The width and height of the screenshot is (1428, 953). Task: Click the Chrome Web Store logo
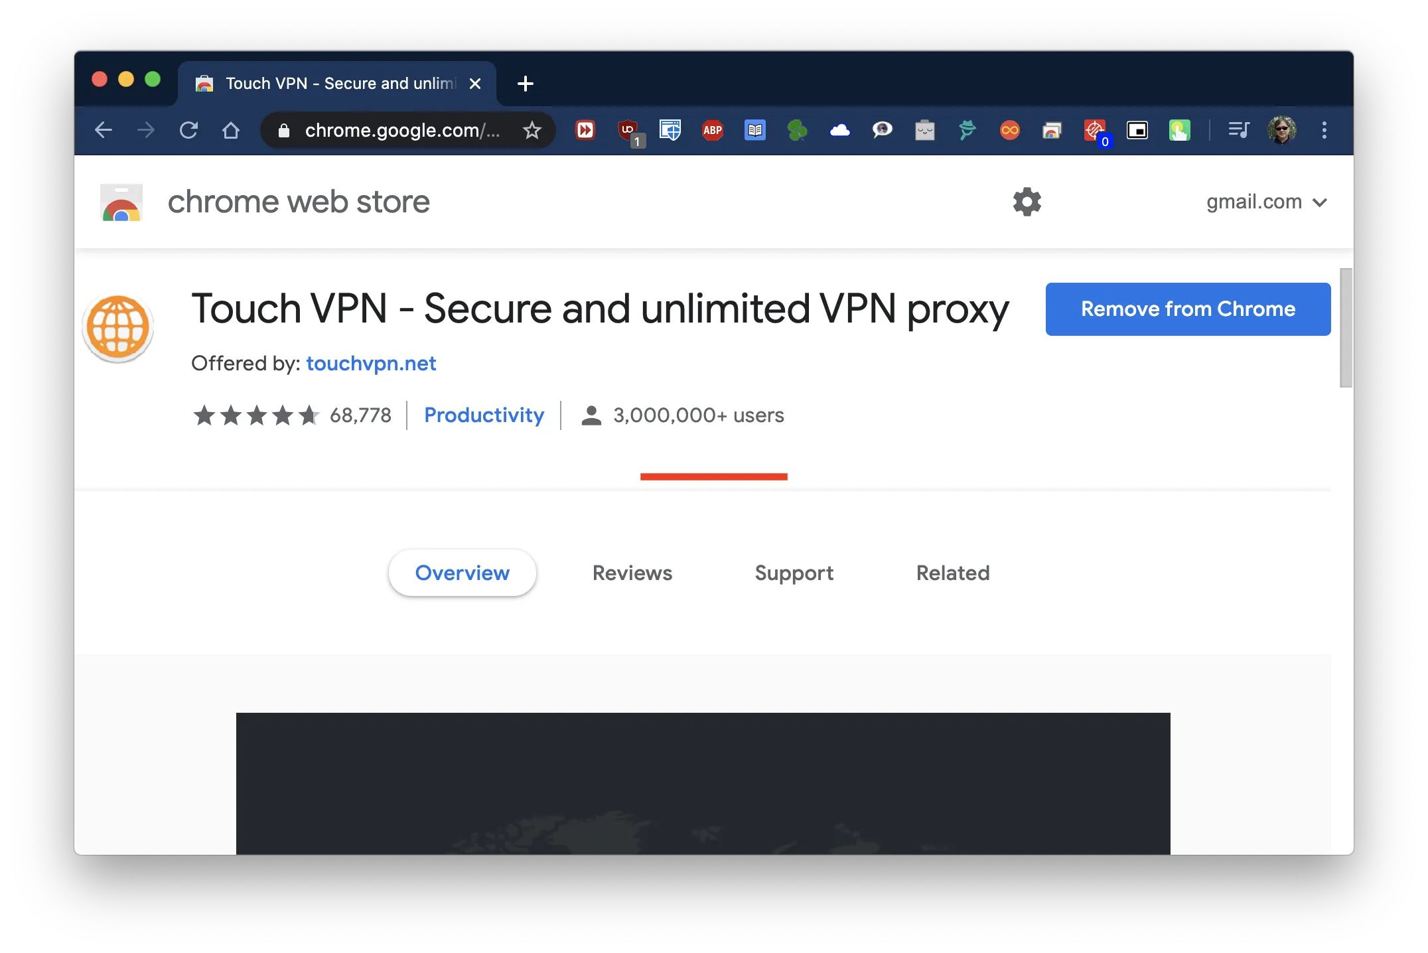(x=121, y=202)
